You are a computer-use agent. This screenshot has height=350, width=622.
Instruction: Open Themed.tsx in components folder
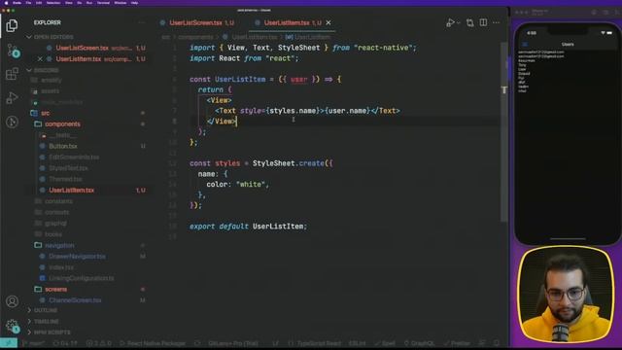tap(65, 179)
